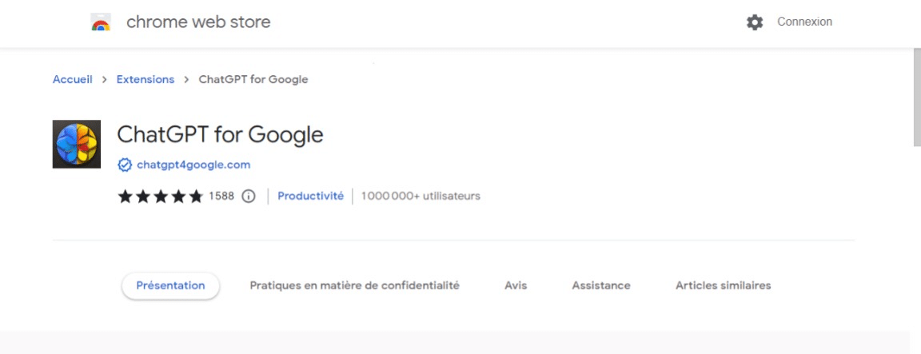
Task: Go to Accueil breadcrumb link
Action: 72,79
